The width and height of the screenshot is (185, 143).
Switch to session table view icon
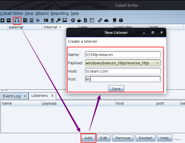[31, 20]
